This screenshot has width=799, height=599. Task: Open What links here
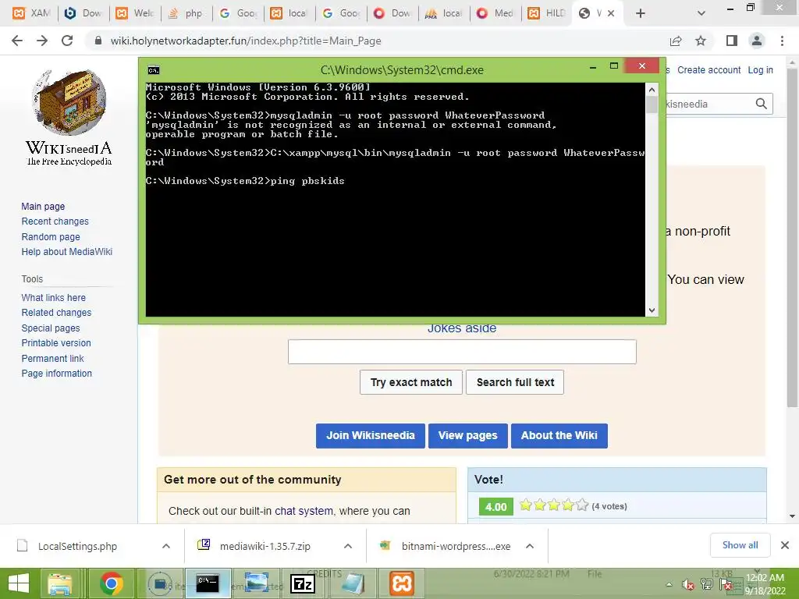click(54, 297)
